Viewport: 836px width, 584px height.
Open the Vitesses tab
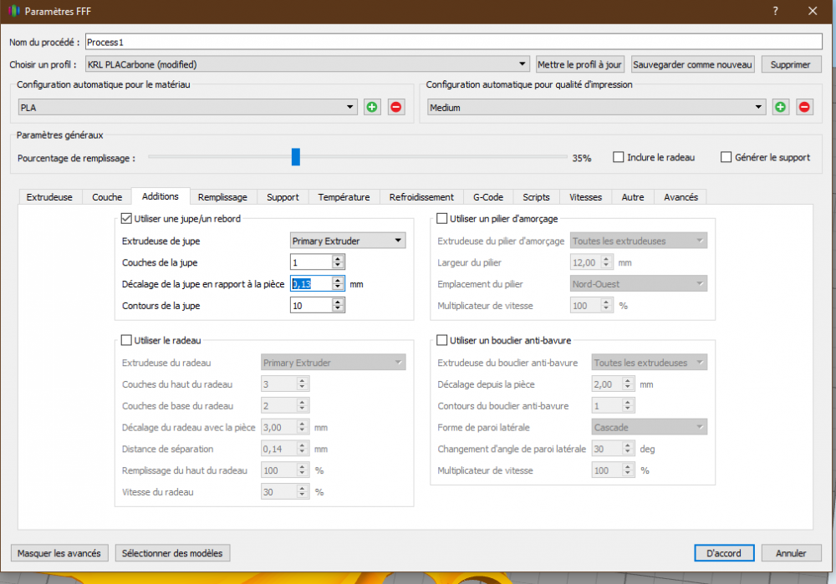585,196
